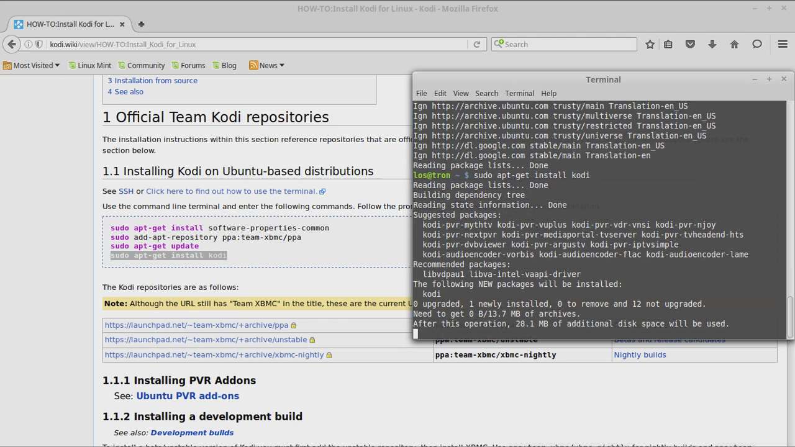Image resolution: width=795 pixels, height=447 pixels.
Task: Expand the Most Visited bookmarks folder
Action: click(x=32, y=65)
